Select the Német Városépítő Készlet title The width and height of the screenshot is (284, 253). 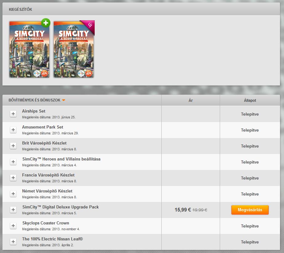pos(47,191)
